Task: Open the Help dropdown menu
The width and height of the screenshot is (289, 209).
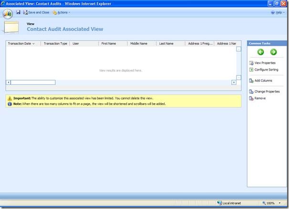Action: 278,12
